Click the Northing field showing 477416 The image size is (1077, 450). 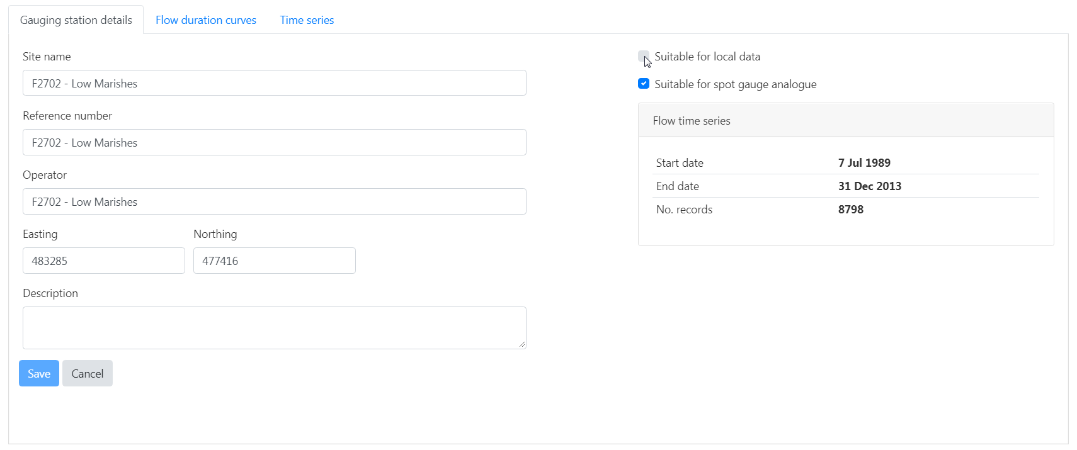(x=274, y=261)
